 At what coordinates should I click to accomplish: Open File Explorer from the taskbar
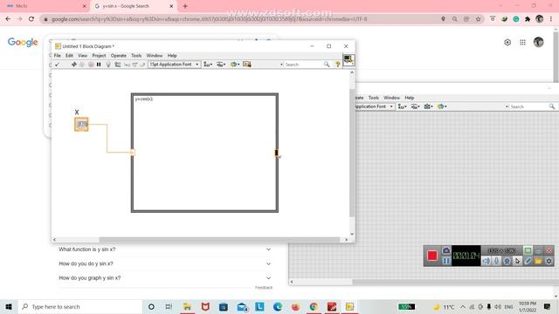pos(187,306)
